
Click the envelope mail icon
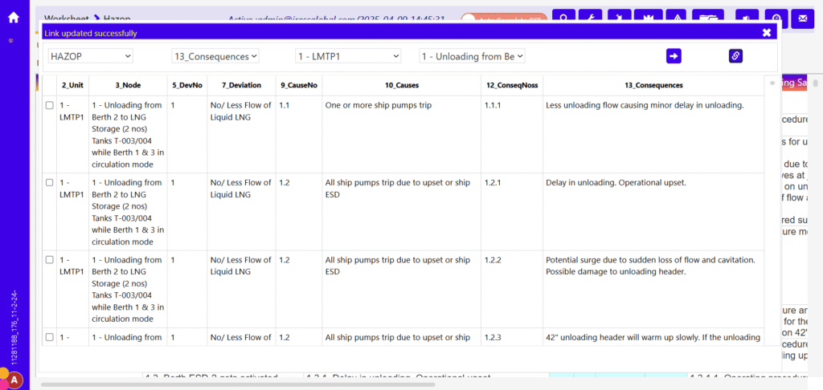click(801, 18)
